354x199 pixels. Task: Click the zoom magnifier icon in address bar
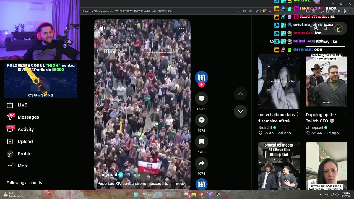pos(244,11)
